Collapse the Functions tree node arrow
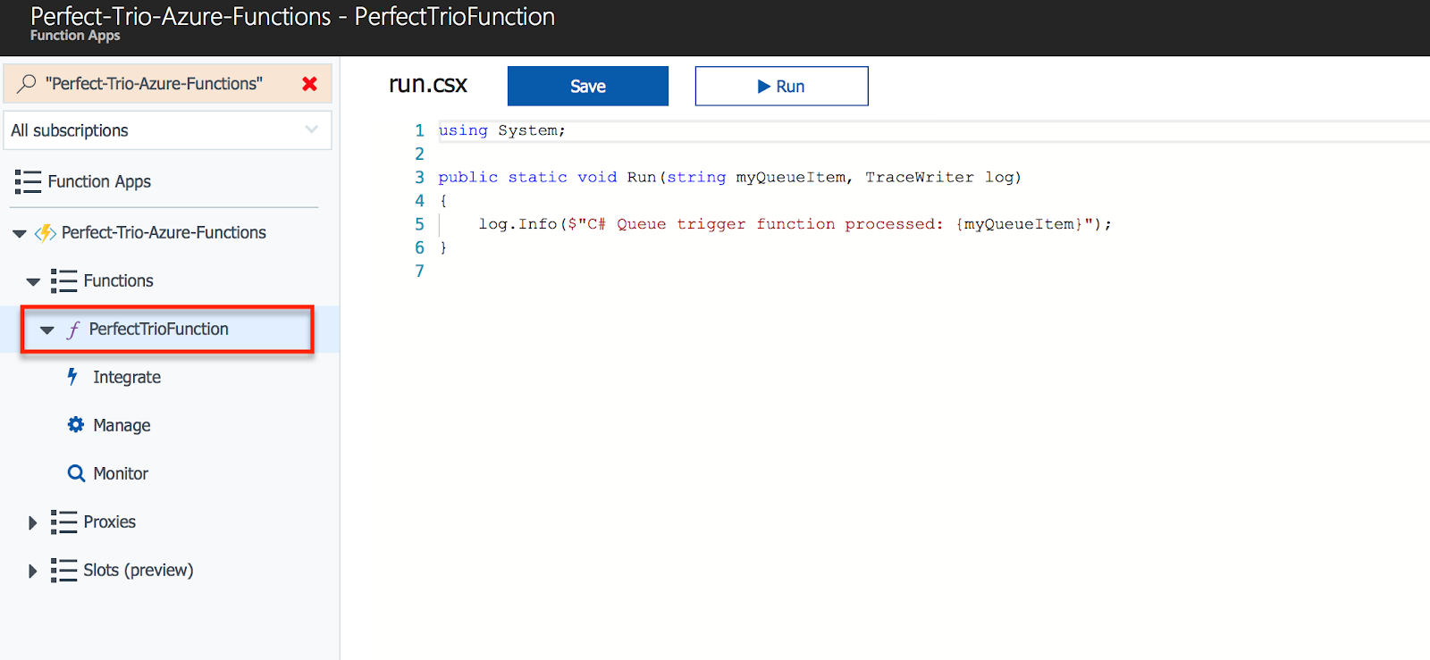1430x660 pixels. tap(33, 282)
